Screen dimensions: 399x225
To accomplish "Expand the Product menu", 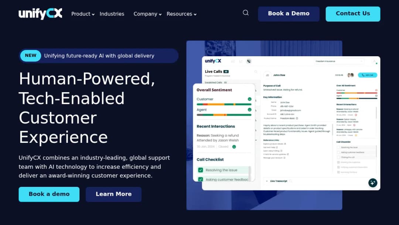I will 83,14.
